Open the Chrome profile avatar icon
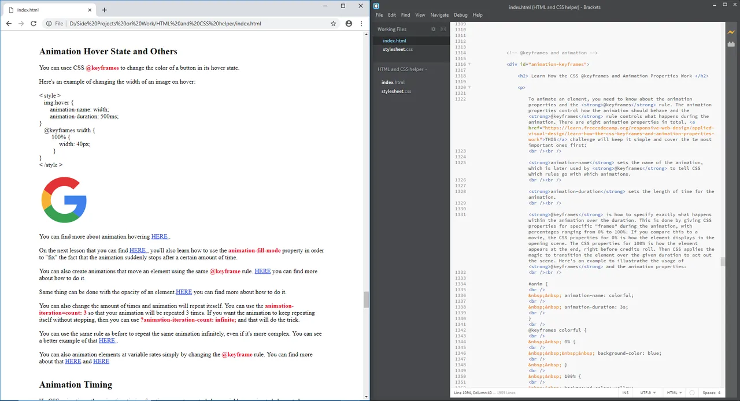Image resolution: width=740 pixels, height=401 pixels. click(x=349, y=24)
